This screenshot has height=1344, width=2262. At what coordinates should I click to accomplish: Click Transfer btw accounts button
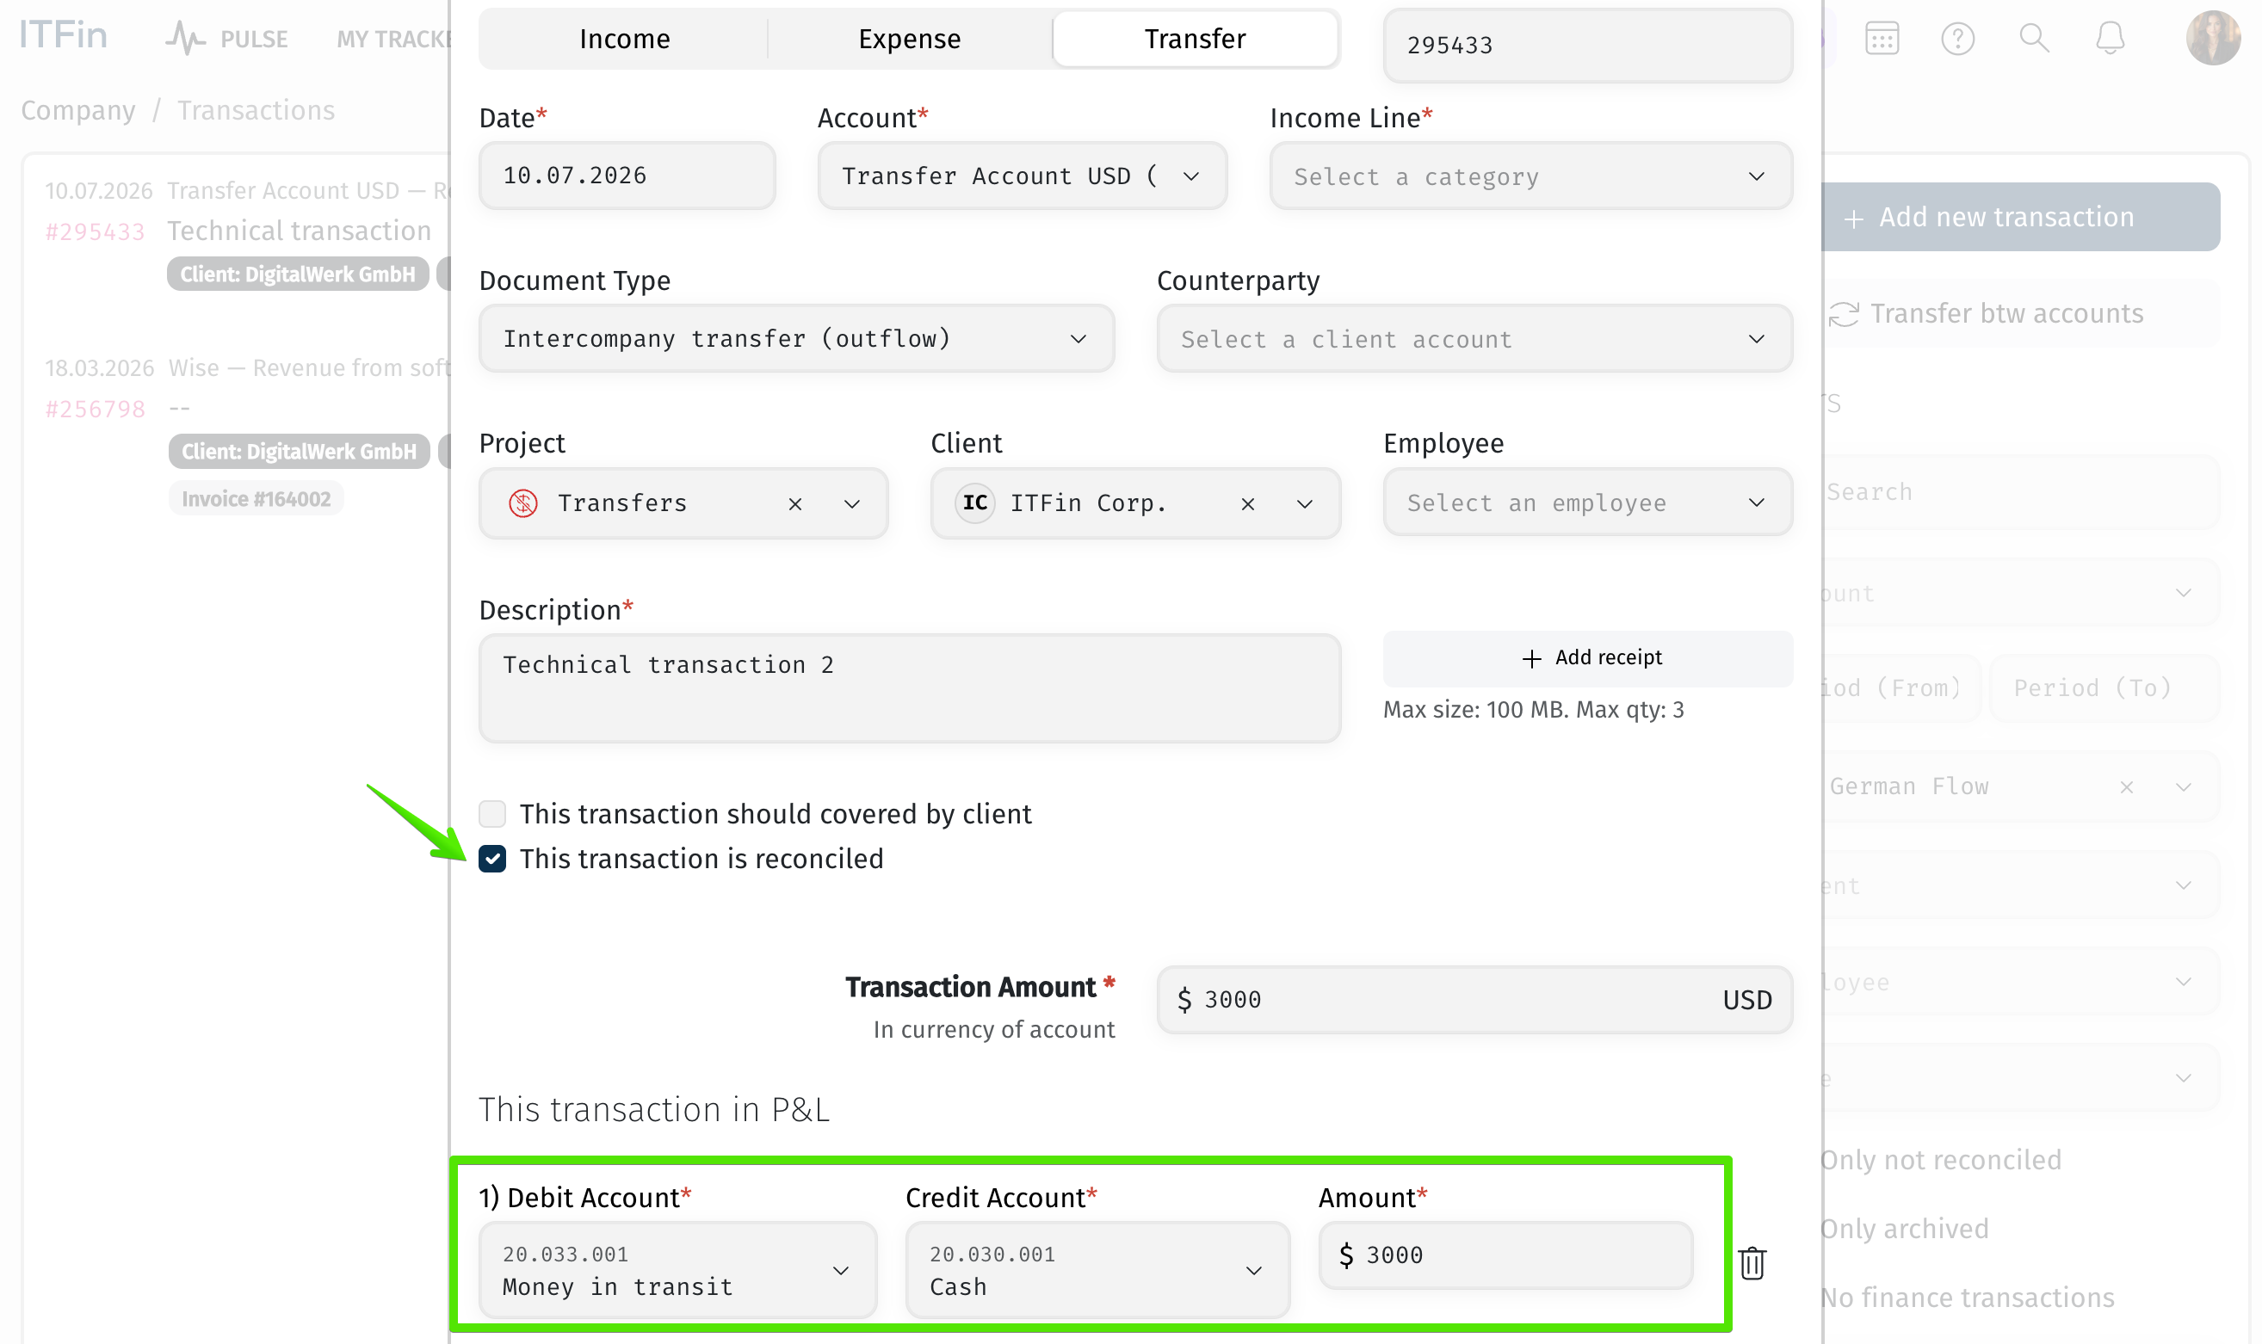(2019, 314)
